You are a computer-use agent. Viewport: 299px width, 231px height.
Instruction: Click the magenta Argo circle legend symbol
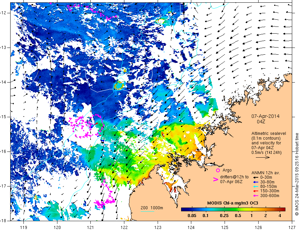click(x=218, y=170)
